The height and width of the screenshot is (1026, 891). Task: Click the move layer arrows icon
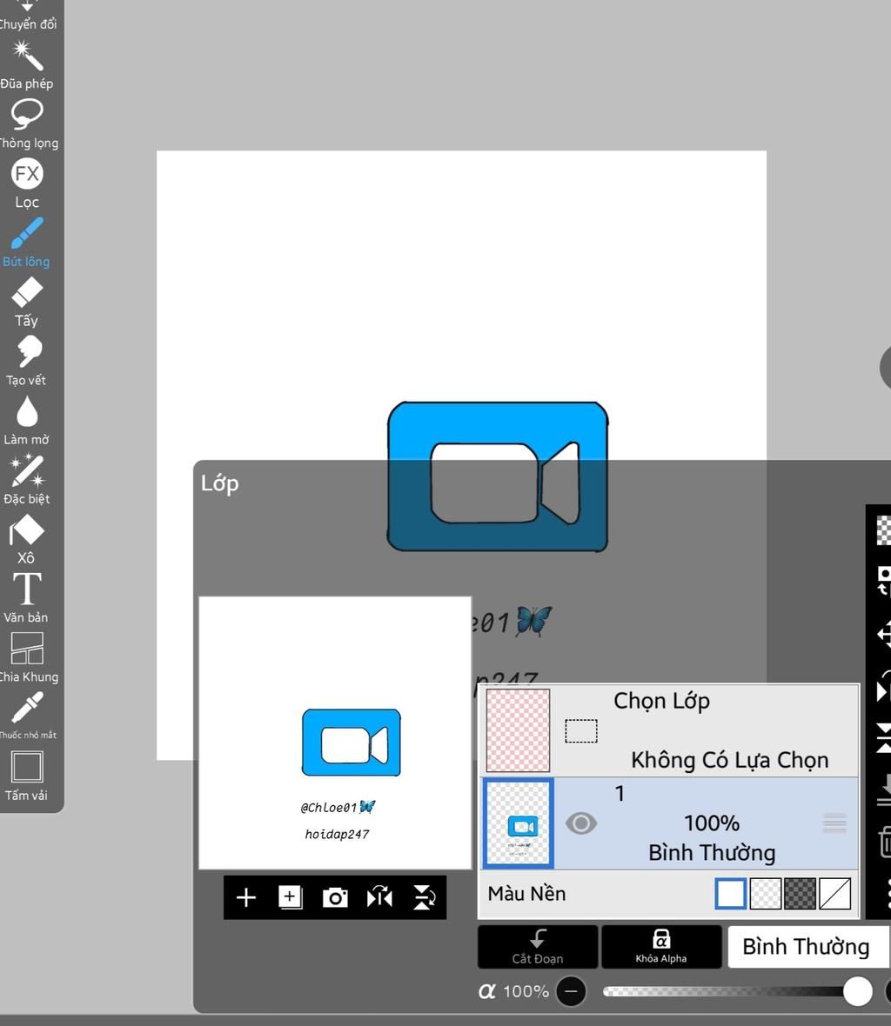(884, 635)
